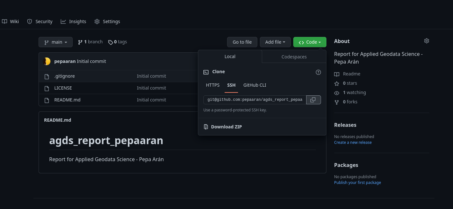Open the LICENSE file
This screenshot has width=453, height=209.
[x=63, y=88]
